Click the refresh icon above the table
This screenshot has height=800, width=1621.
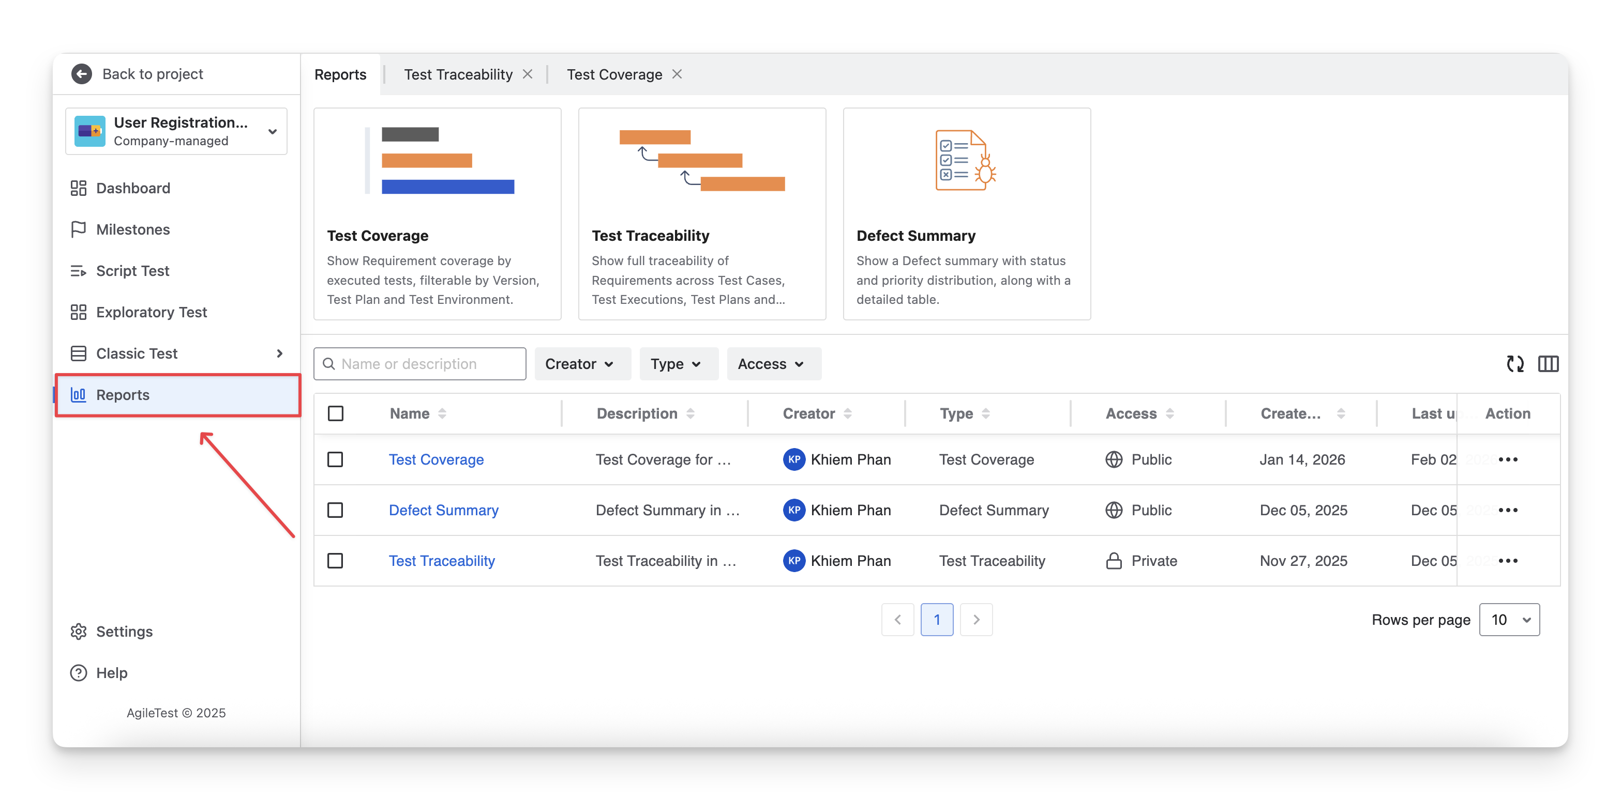click(x=1514, y=363)
